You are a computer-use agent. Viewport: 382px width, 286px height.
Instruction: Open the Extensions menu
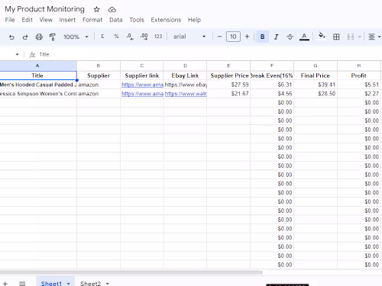click(x=166, y=20)
